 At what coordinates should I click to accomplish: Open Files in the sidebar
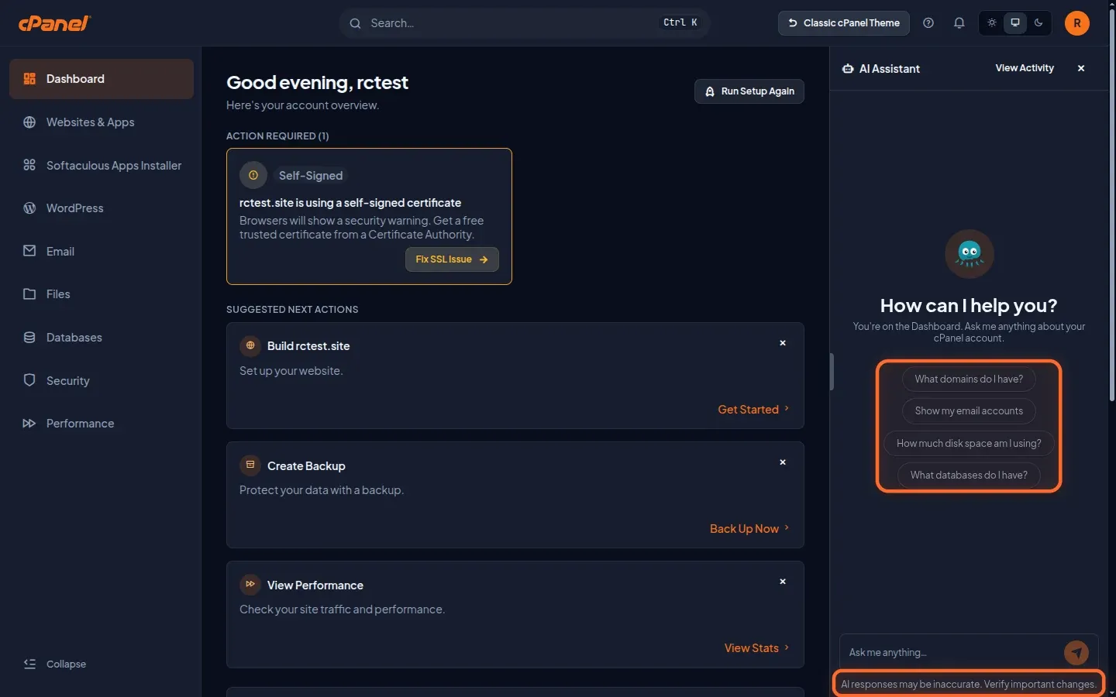[x=102, y=294]
